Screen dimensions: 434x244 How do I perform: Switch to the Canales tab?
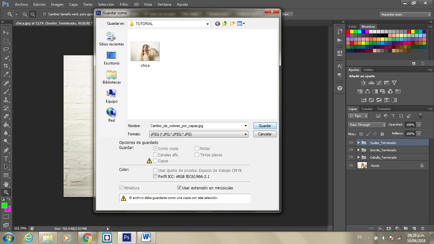coord(367,109)
